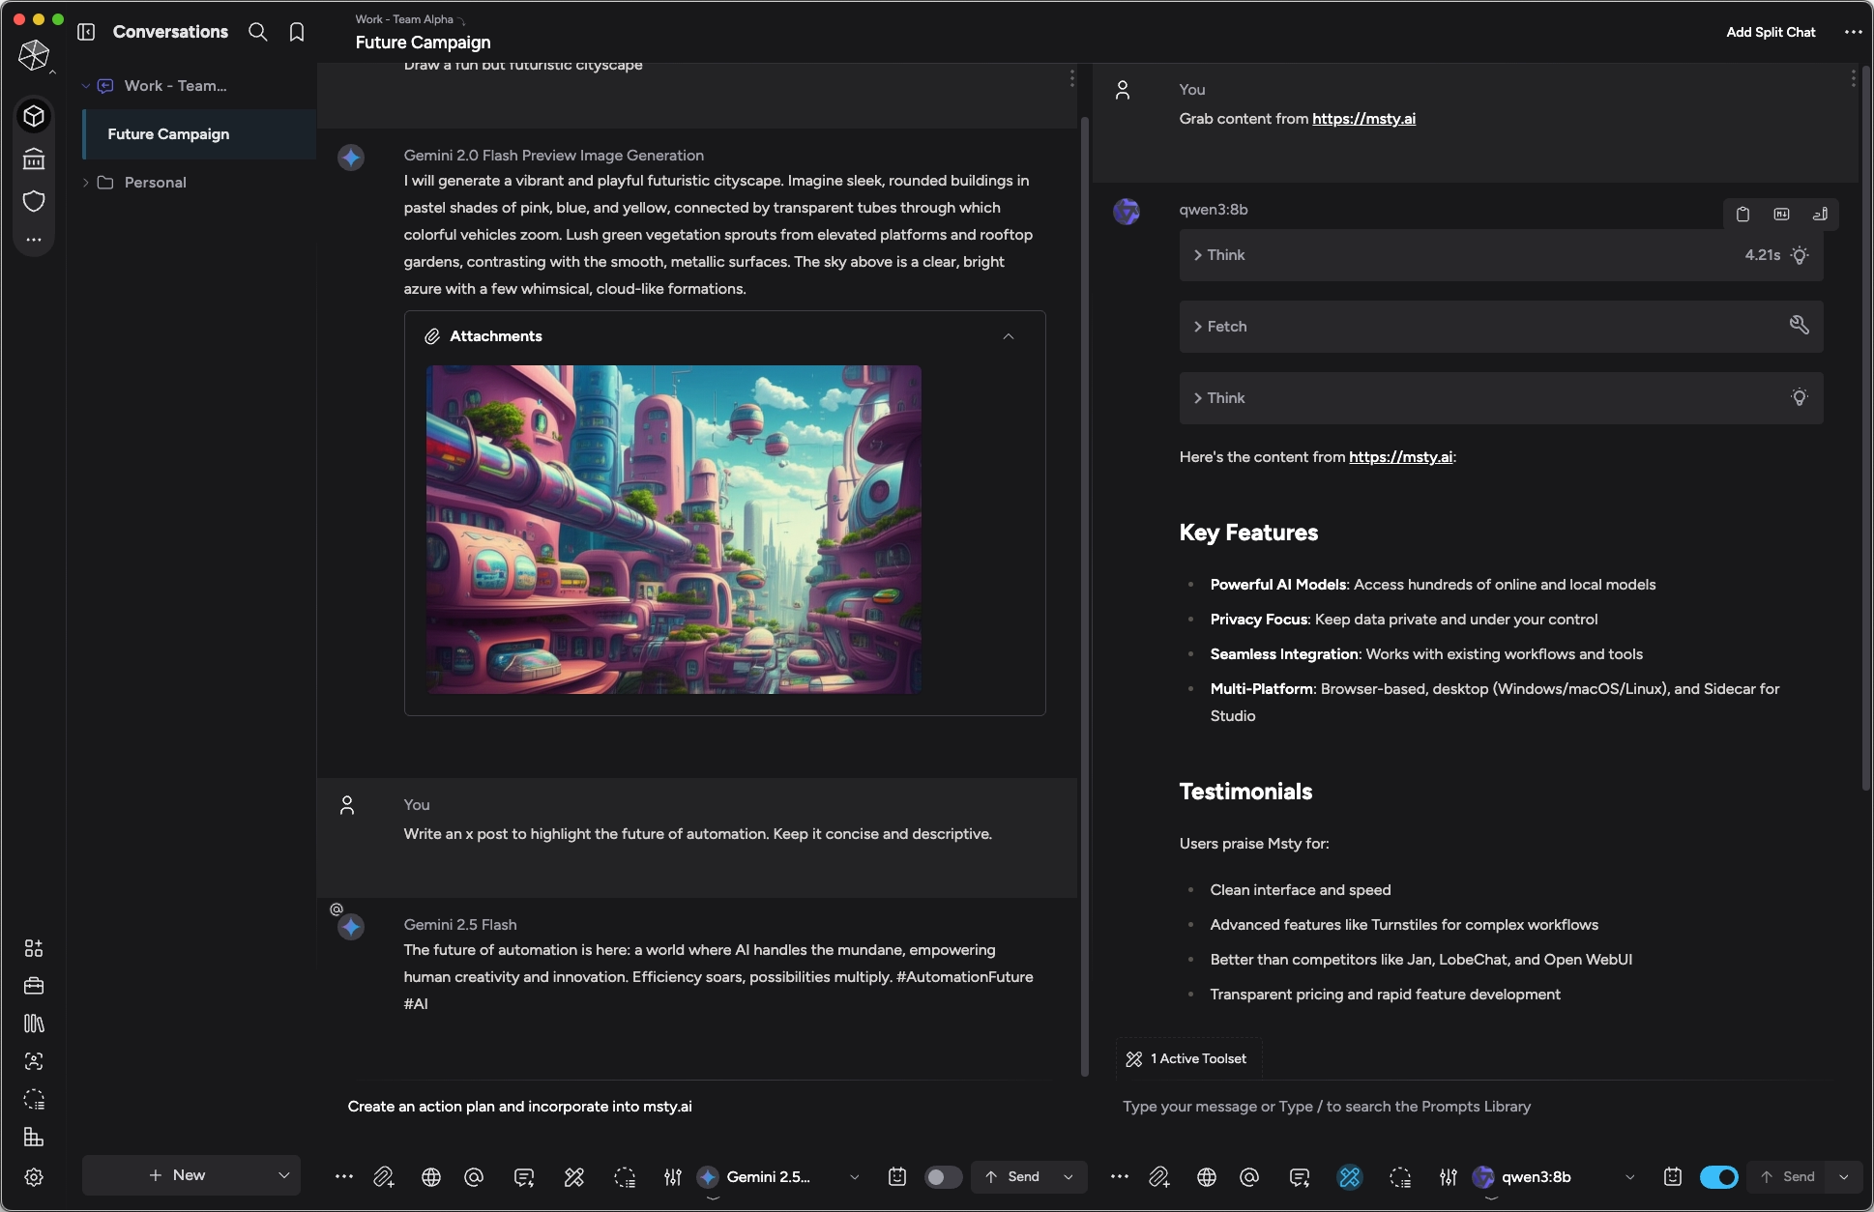This screenshot has width=1874, height=1212.
Task: Open the library building icon in sidebar
Action: click(x=34, y=159)
